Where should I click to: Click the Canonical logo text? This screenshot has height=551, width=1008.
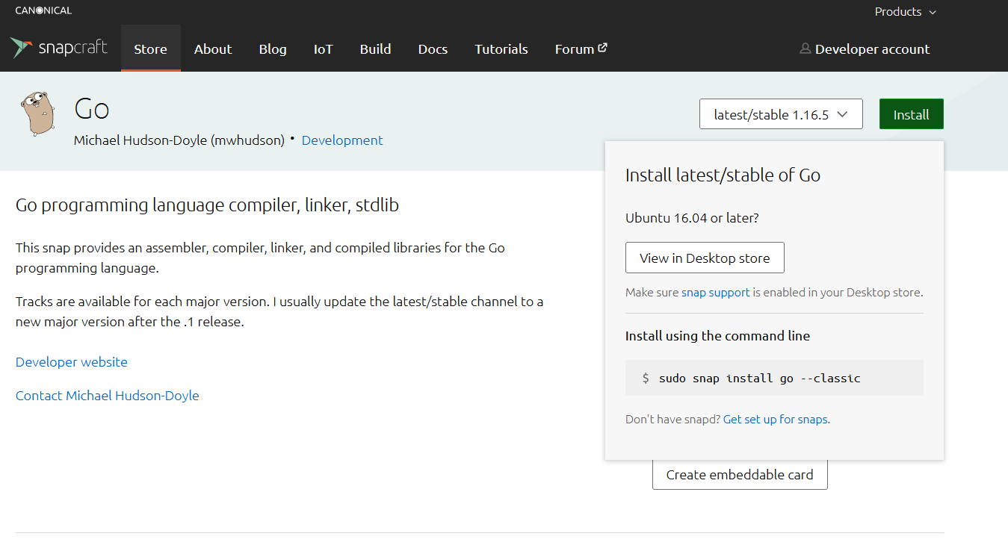[43, 10]
